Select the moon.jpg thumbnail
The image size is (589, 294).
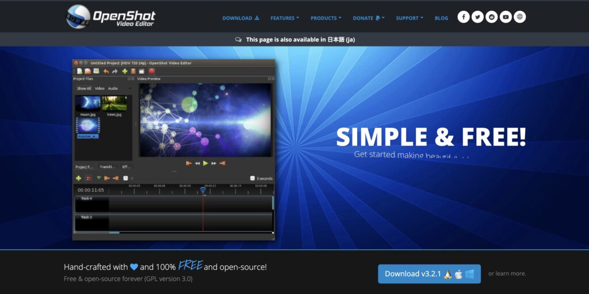88,104
